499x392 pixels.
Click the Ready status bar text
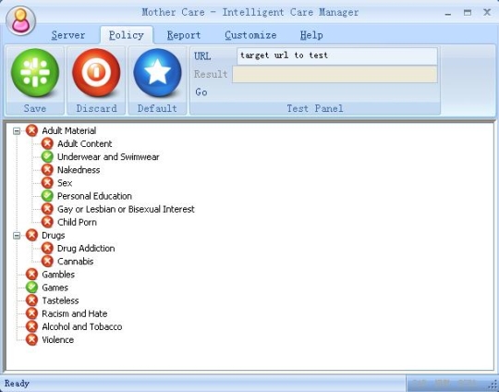[x=17, y=384]
